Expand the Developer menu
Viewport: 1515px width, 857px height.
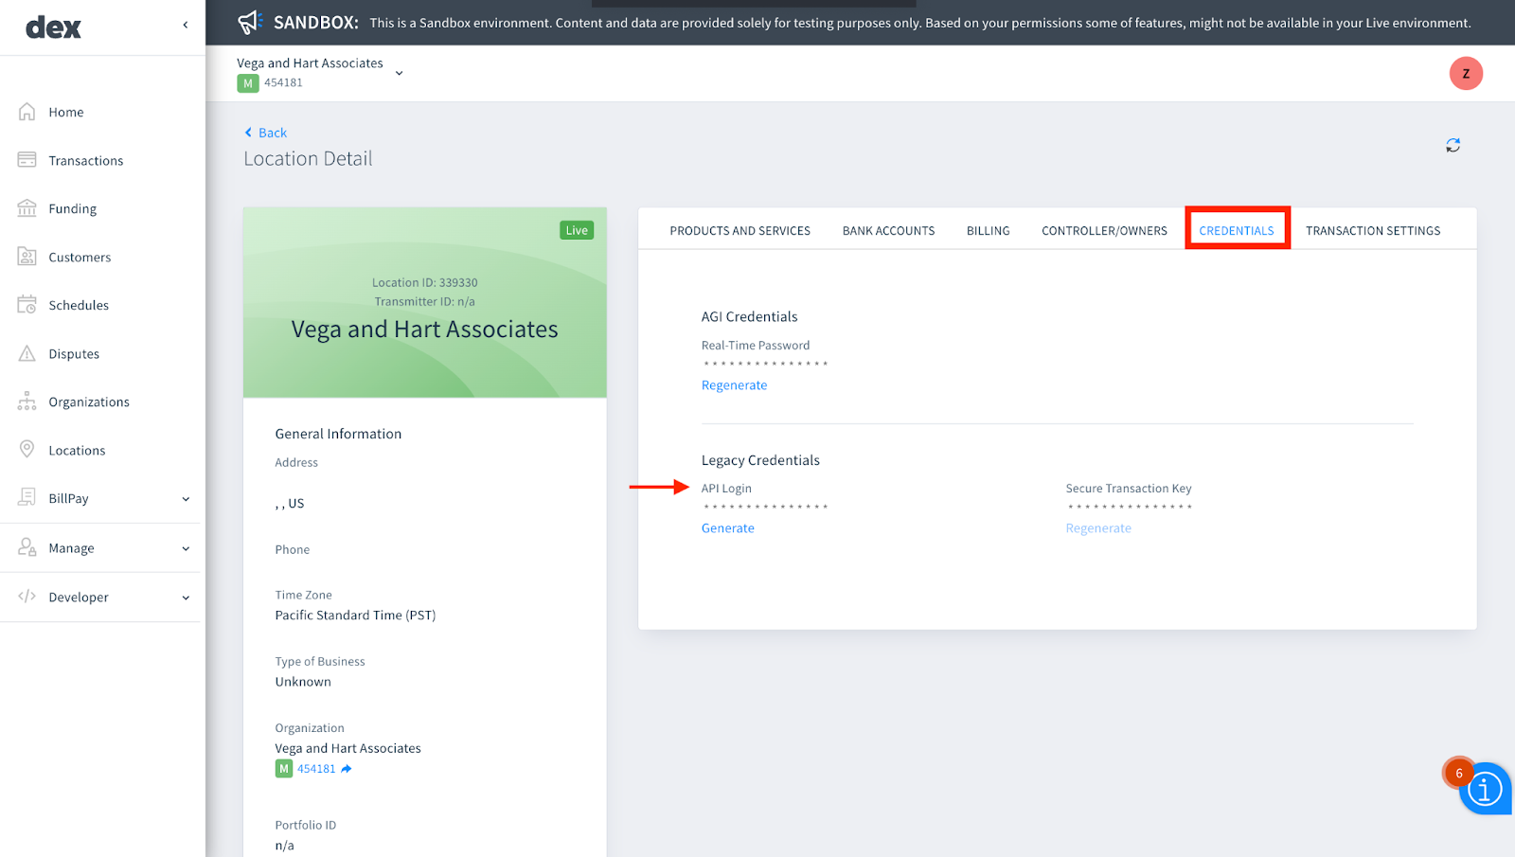click(x=186, y=597)
